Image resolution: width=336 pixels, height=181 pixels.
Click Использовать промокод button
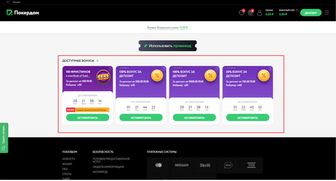pyautogui.click(x=168, y=46)
